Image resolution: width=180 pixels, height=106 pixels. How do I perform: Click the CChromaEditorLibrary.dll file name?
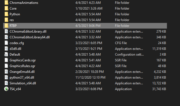click(28, 31)
